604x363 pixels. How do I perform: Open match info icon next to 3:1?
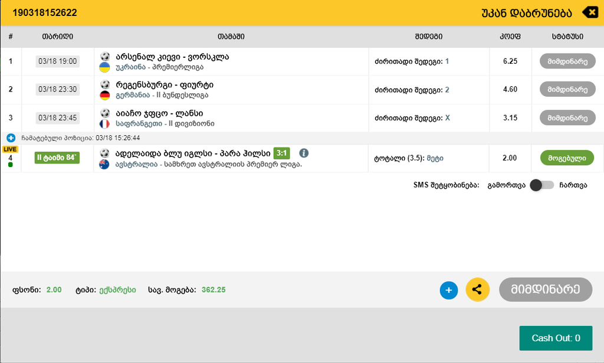pos(304,153)
